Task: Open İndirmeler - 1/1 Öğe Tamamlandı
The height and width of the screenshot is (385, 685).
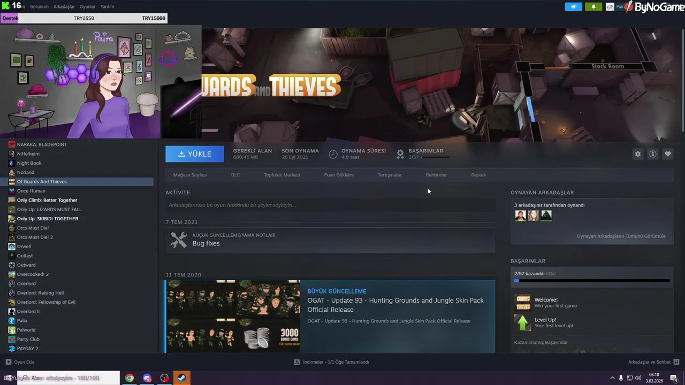Action: [x=331, y=362]
